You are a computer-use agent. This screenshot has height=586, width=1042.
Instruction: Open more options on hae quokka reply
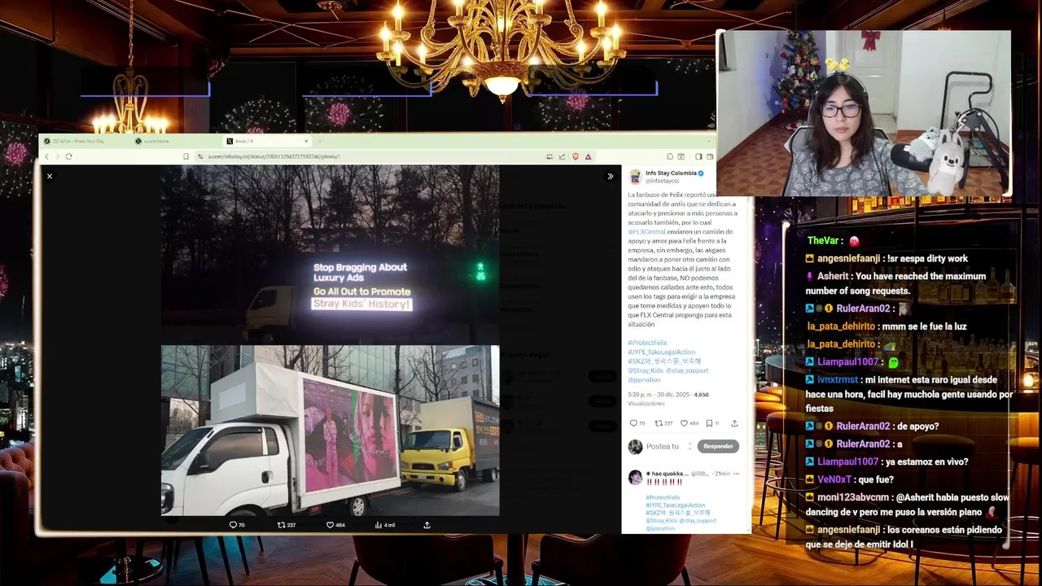point(736,473)
